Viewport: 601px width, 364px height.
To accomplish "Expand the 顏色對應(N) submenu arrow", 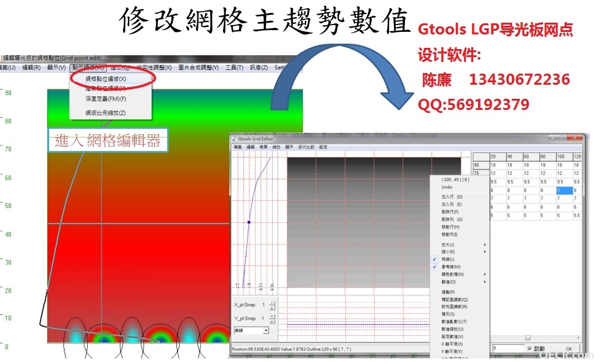I will (485, 274).
